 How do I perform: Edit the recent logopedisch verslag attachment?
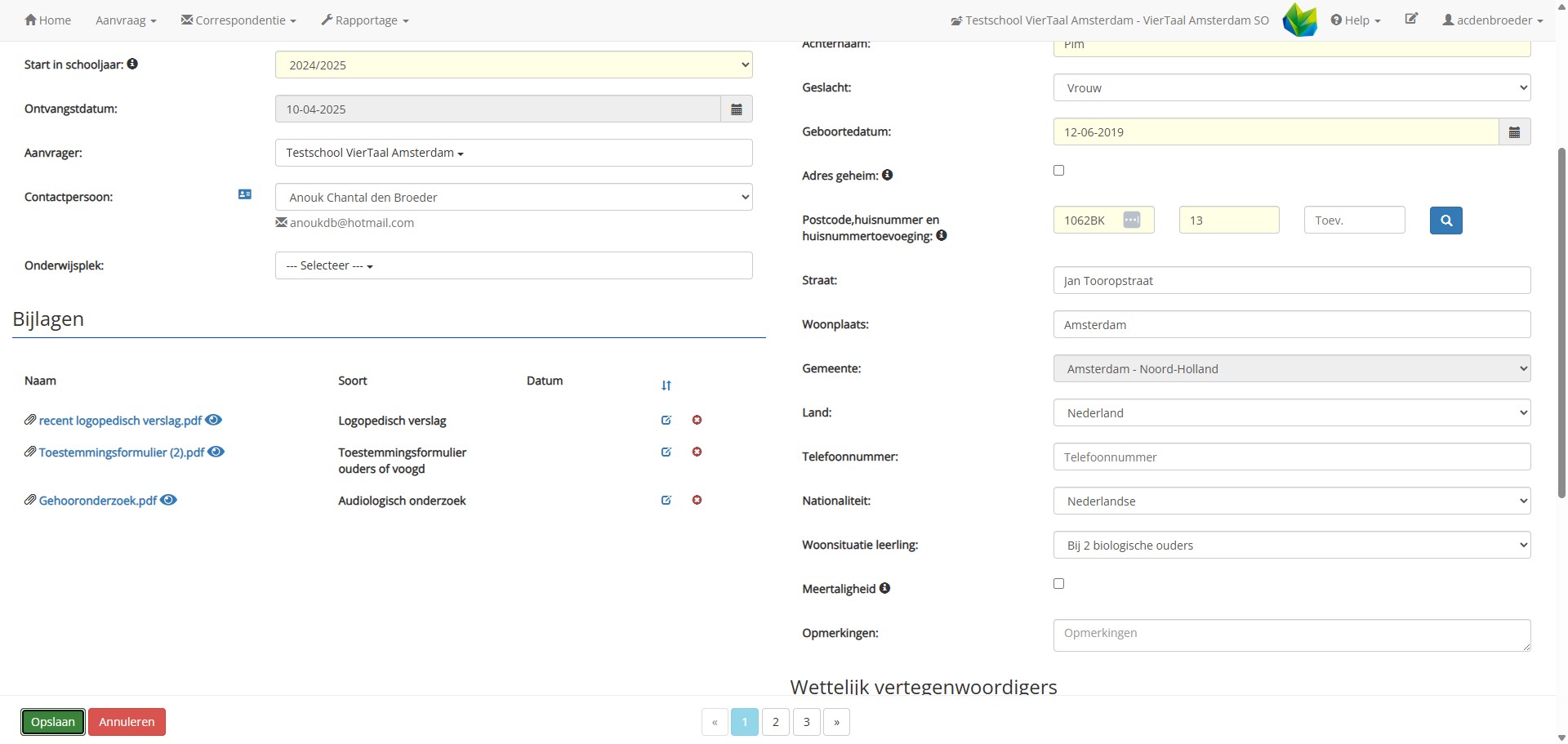point(666,420)
